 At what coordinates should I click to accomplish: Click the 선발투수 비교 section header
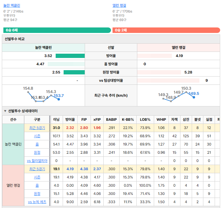(x=111, y=39)
